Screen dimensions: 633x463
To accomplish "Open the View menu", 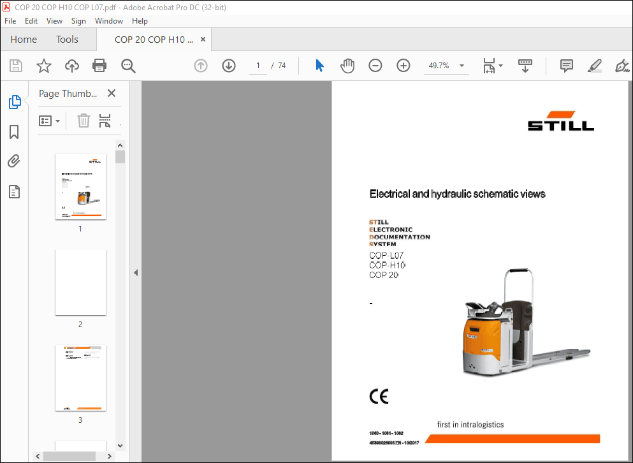I will (x=54, y=20).
